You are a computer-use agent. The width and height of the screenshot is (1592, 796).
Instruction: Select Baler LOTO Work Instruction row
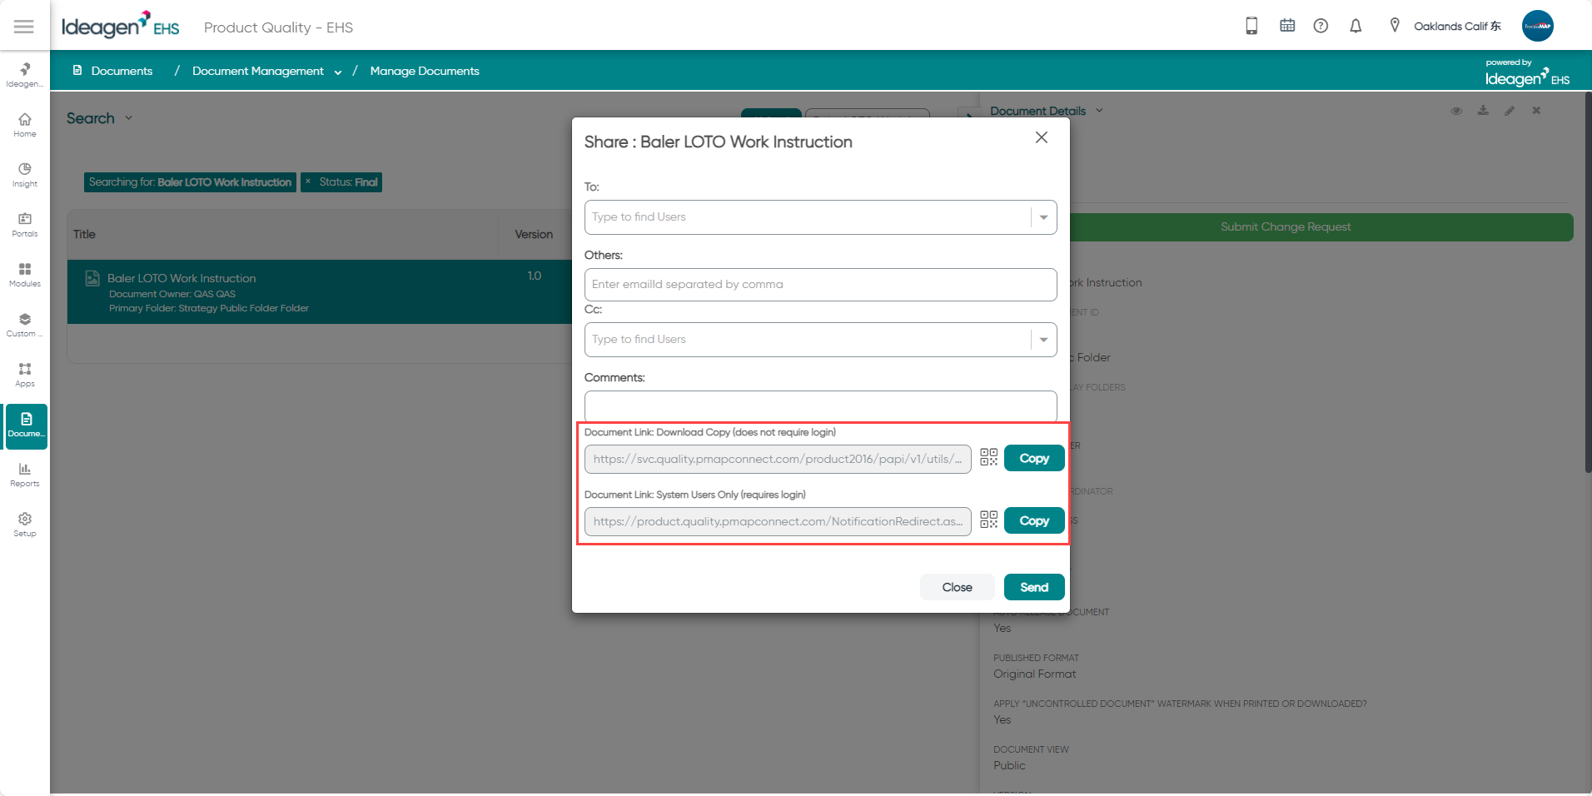click(320, 291)
